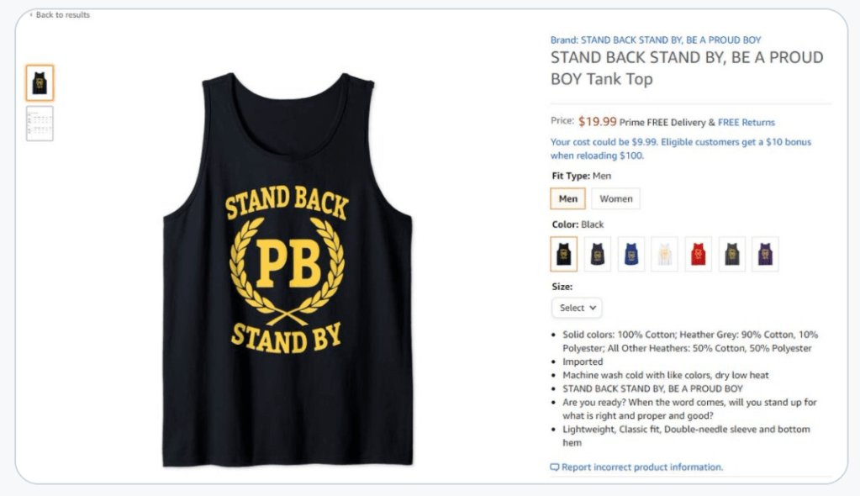This screenshot has width=860, height=496.
Task: Click the FREE Returns link
Action: (x=747, y=123)
